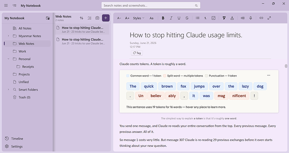This screenshot has height=153, width=289.
Task: Open the Styles dropdown
Action: click(x=139, y=18)
